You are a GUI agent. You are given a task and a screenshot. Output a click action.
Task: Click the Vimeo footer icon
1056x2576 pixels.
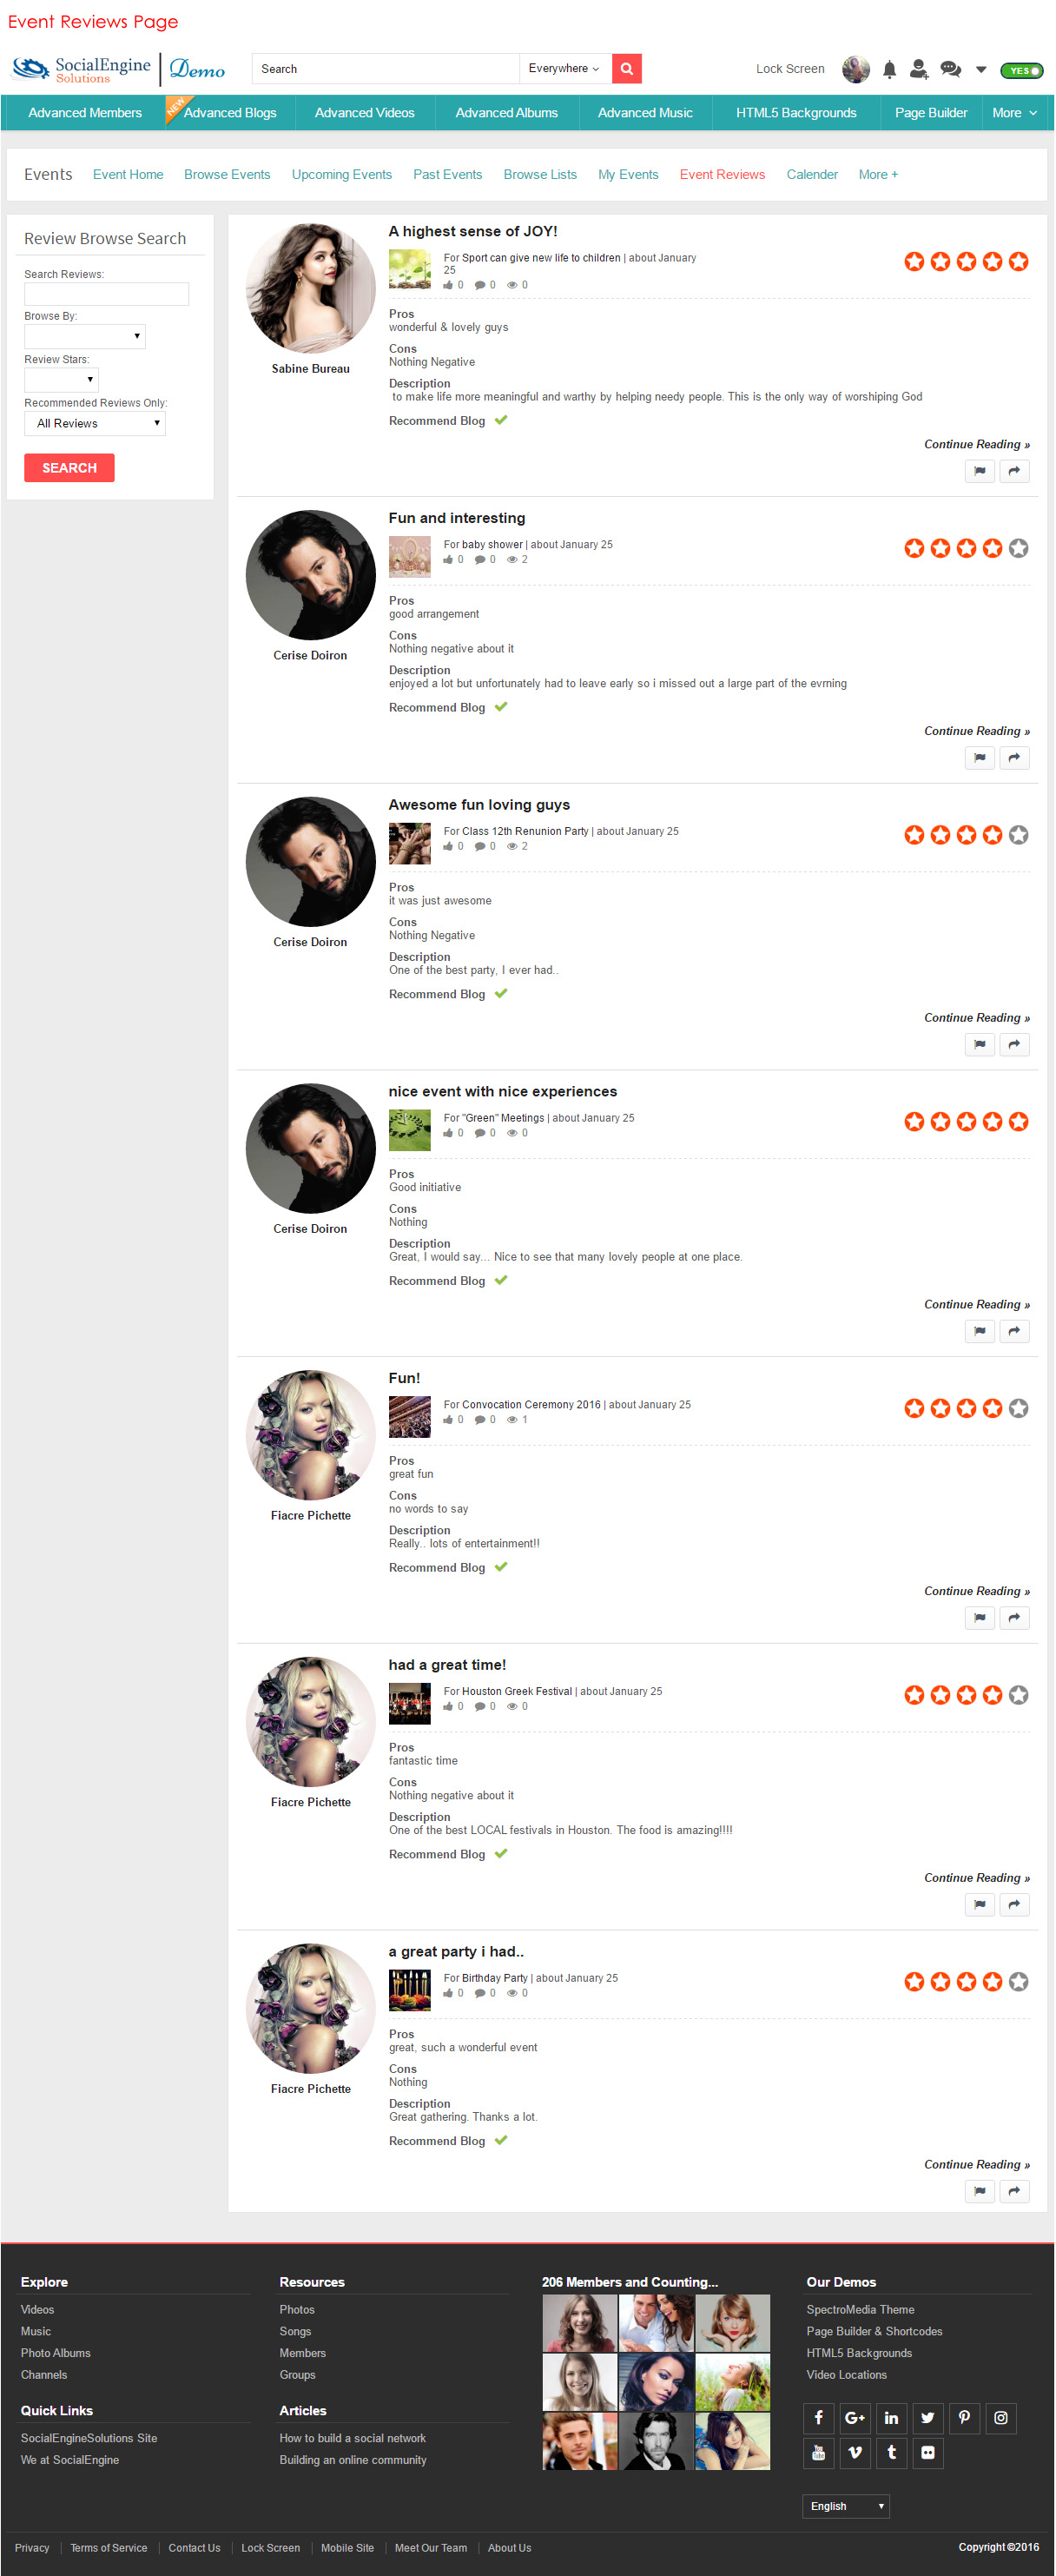click(x=855, y=2452)
